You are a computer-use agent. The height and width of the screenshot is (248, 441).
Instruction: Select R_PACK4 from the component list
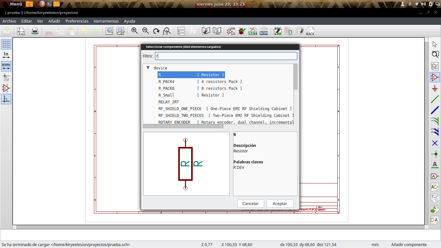click(x=166, y=81)
